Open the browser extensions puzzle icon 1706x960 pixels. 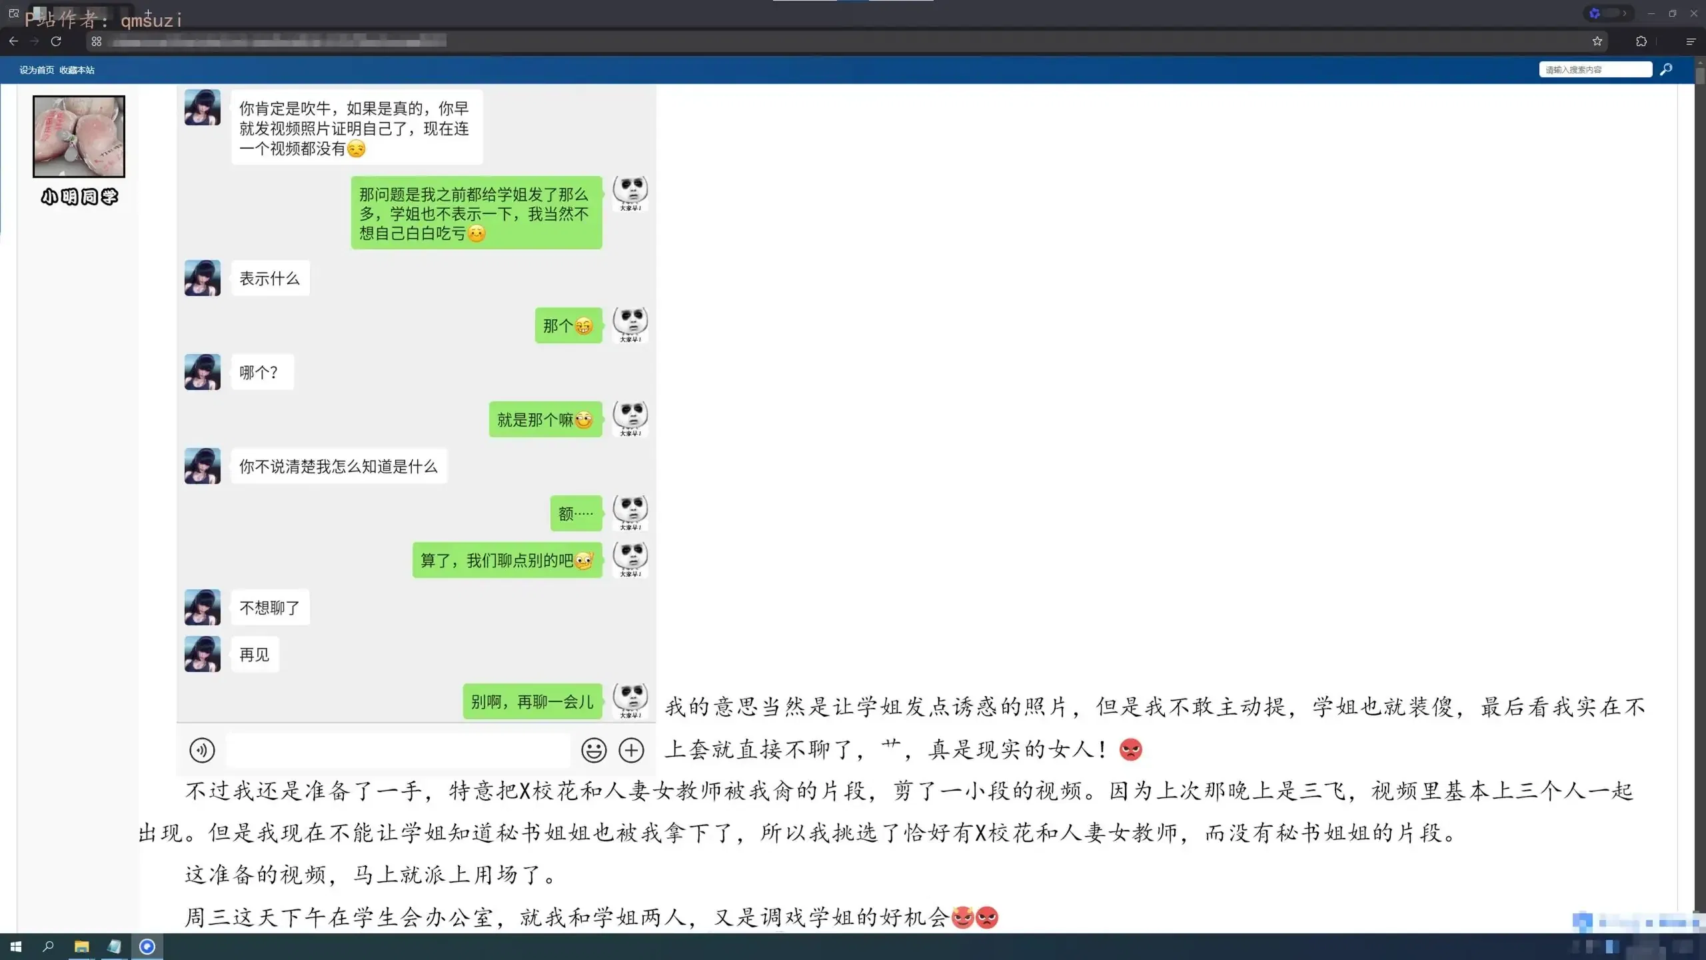pyautogui.click(x=1641, y=41)
